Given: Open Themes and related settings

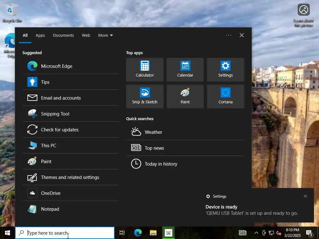Looking at the screenshot, I should coord(70,177).
